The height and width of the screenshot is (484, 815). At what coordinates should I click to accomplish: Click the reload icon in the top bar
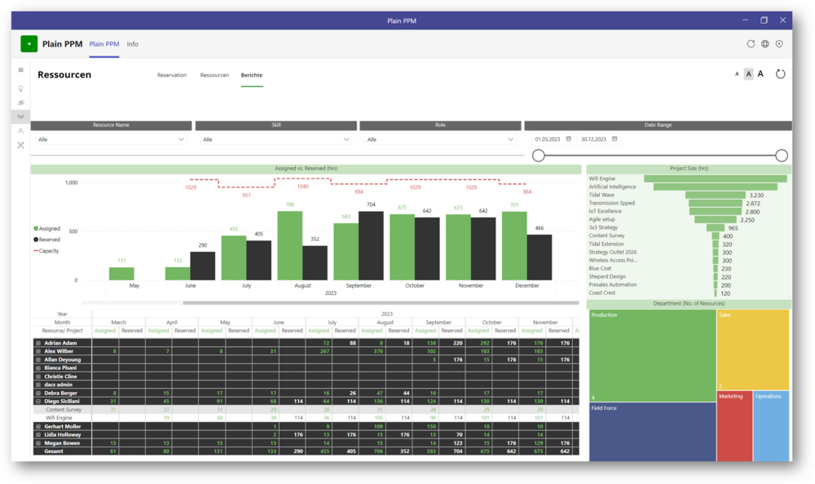751,44
